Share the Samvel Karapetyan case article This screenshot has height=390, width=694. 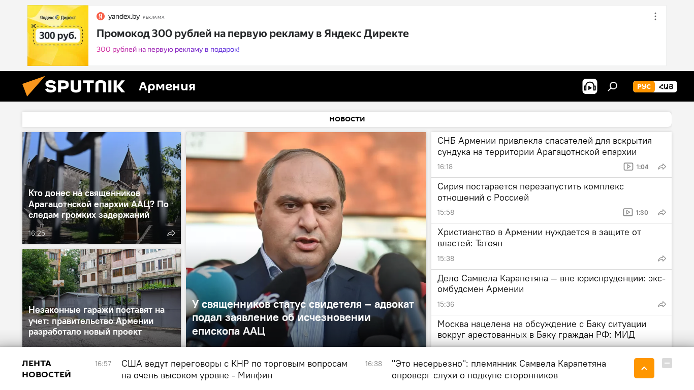[662, 304]
